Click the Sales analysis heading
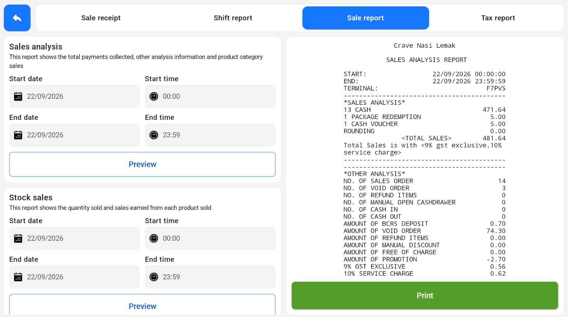This screenshot has width=568, height=317. coord(36,47)
